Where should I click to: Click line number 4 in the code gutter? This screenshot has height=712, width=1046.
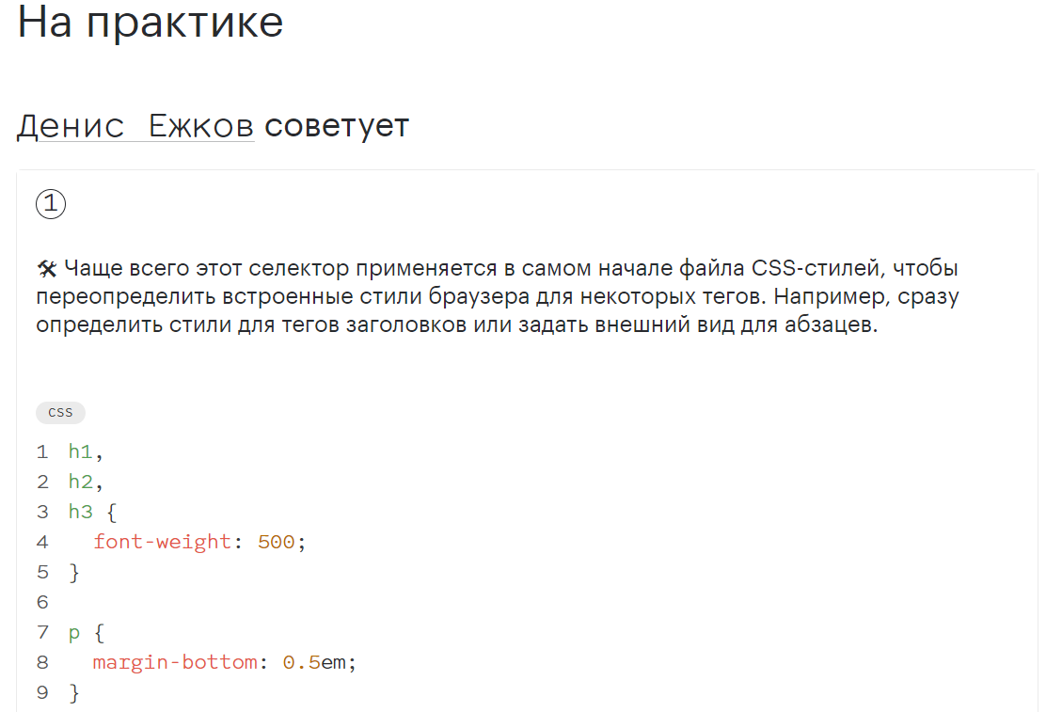pos(42,542)
